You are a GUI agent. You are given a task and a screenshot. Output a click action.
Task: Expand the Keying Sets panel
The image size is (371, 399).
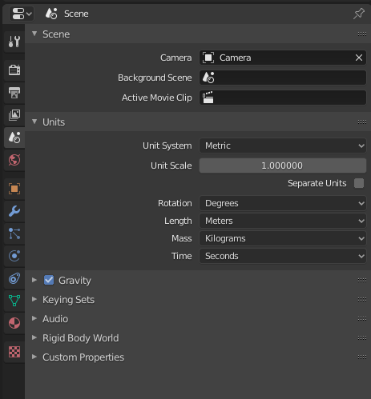(34, 299)
